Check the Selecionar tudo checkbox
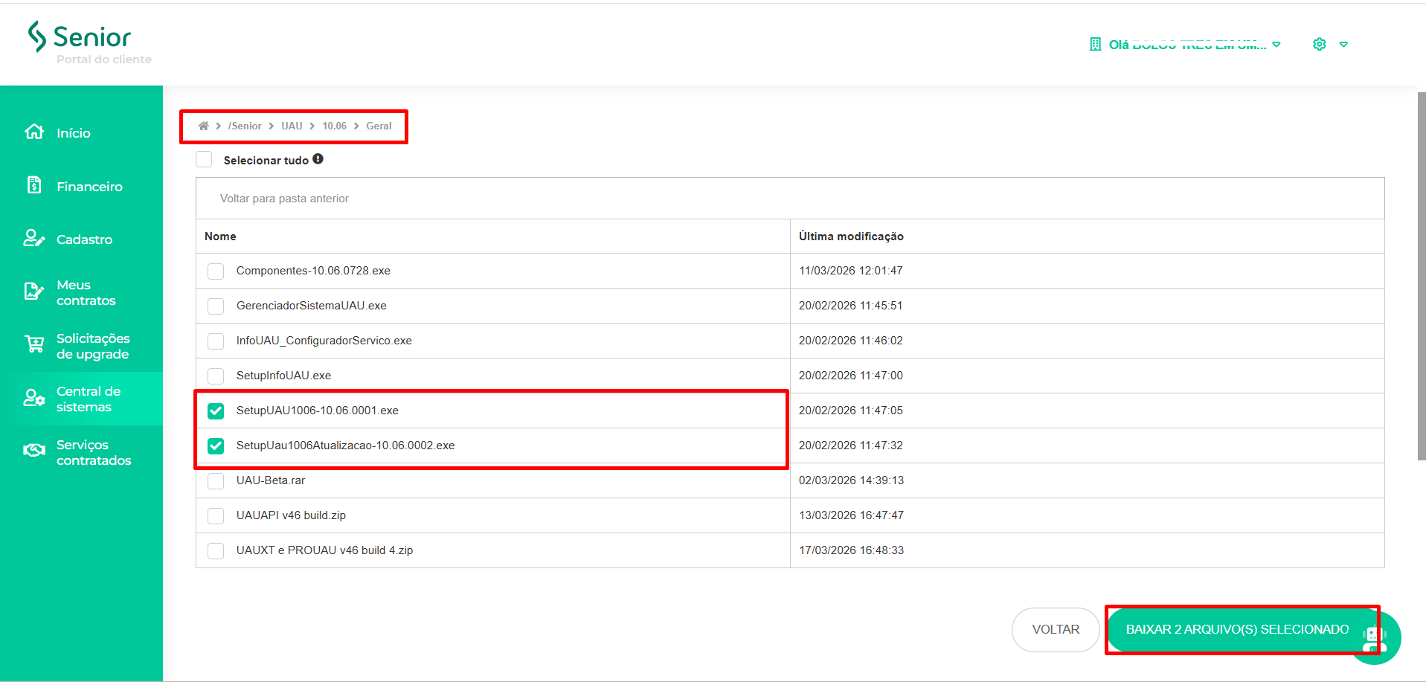 click(x=204, y=160)
